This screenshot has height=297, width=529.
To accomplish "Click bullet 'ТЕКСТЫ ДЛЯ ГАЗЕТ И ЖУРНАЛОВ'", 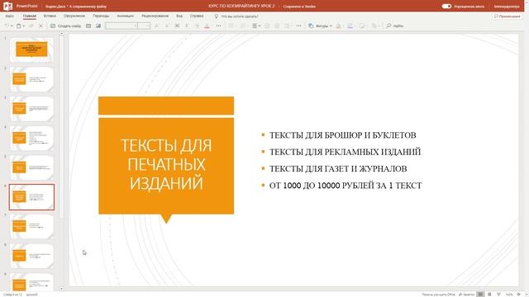I will (x=338, y=168).
